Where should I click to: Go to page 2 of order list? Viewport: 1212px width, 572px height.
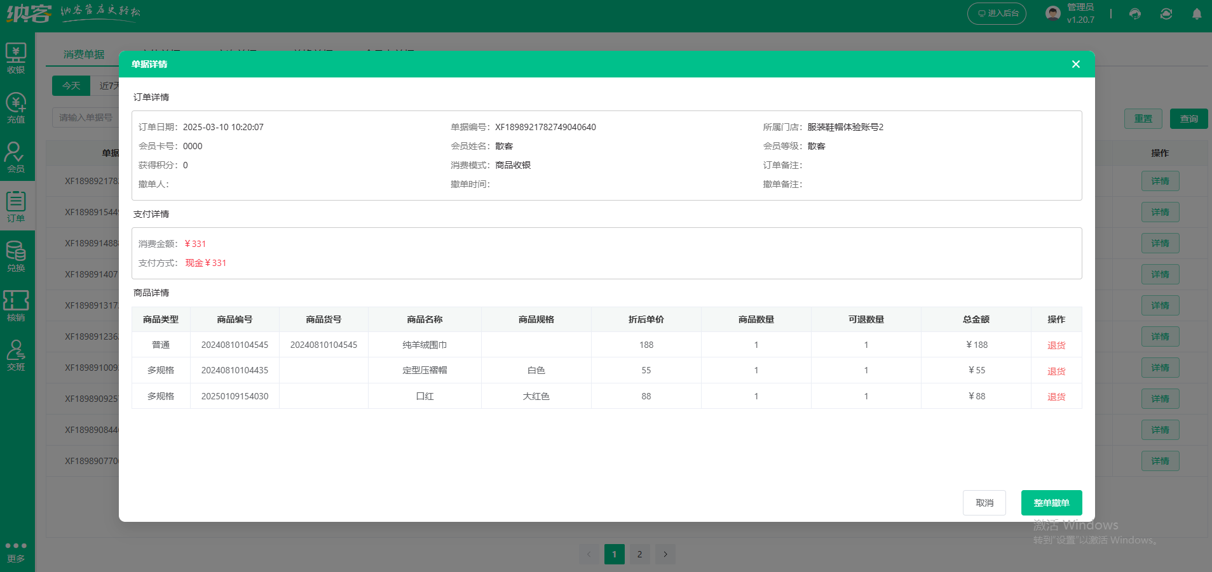point(639,554)
